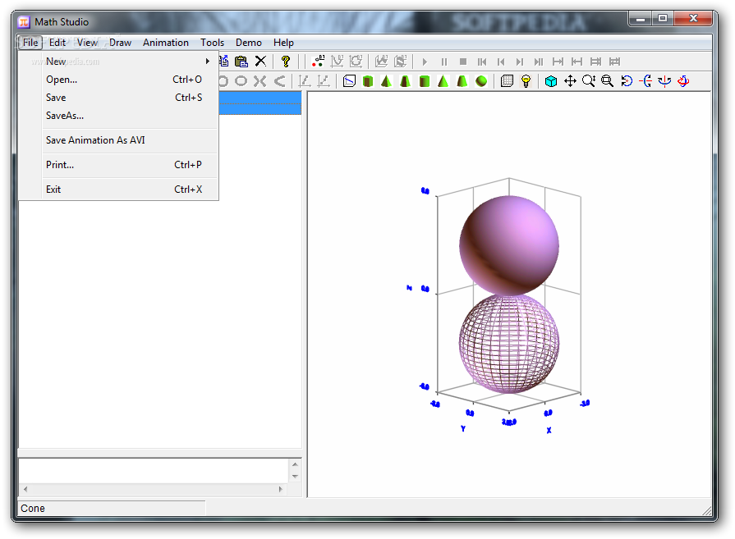Click the red and green points plot icon
This screenshot has height=539, width=735.
point(319,62)
